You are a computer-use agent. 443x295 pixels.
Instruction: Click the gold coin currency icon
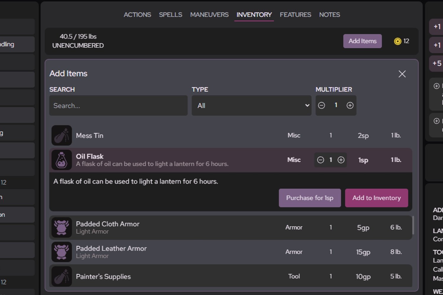398,41
